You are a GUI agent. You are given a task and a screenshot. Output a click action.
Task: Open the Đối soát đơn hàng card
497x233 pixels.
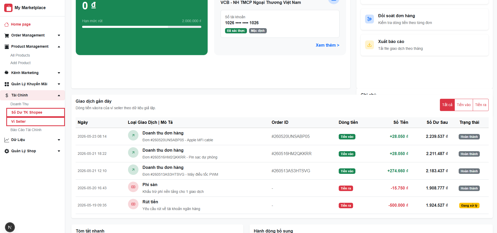point(425,19)
